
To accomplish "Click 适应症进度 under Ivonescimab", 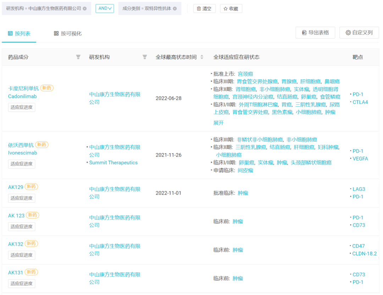I will 22,164.
